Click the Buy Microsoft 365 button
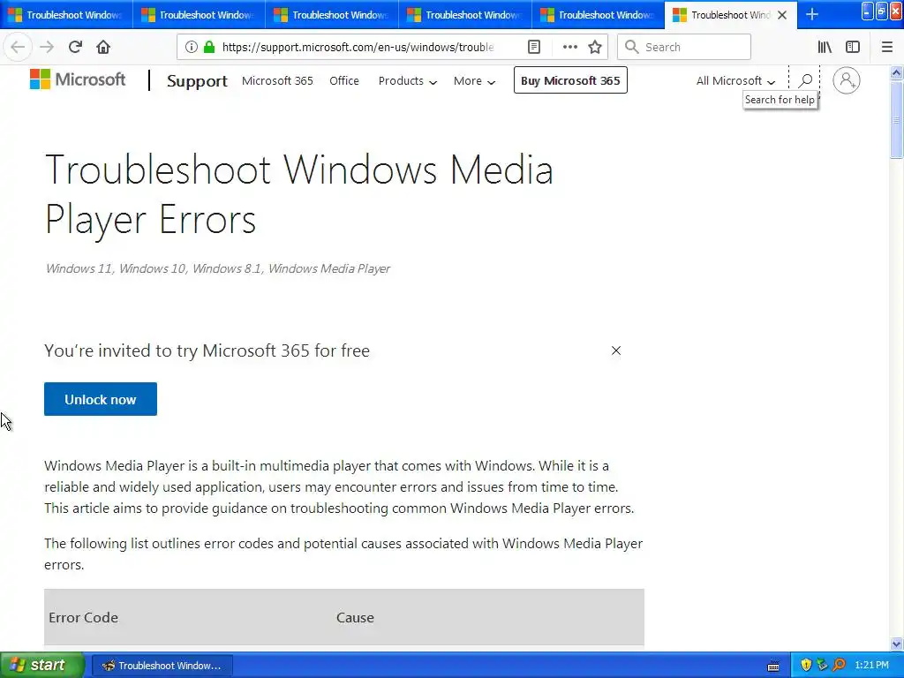This screenshot has width=904, height=678. 570,80
